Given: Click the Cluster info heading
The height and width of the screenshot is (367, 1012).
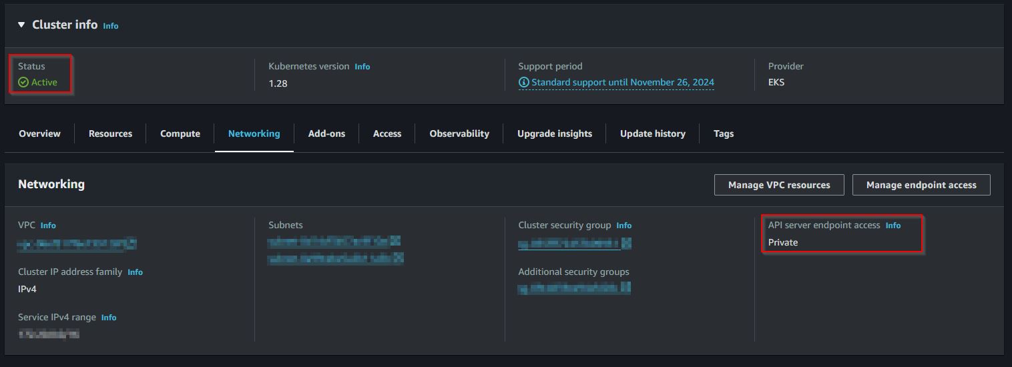Looking at the screenshot, I should (65, 25).
